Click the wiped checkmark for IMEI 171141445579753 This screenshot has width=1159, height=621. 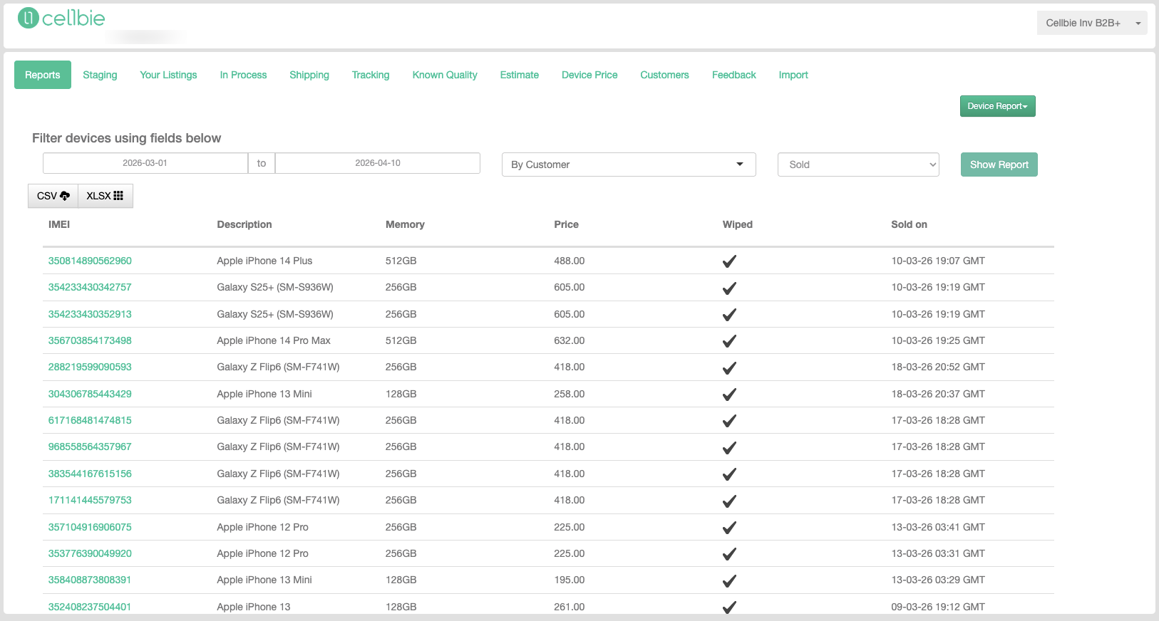pyautogui.click(x=729, y=501)
